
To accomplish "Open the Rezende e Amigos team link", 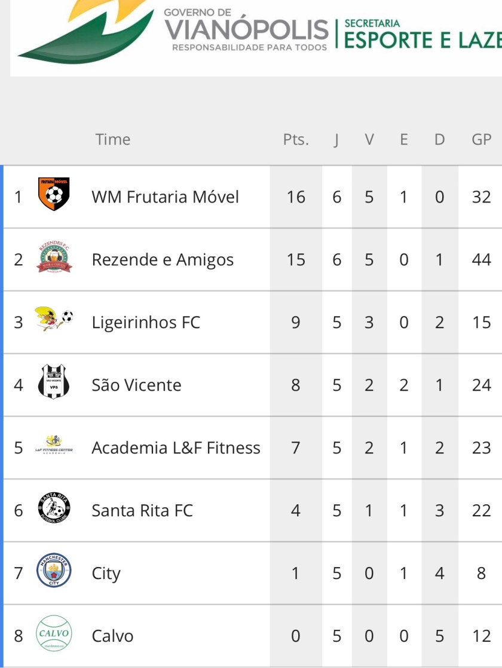I will tap(163, 260).
